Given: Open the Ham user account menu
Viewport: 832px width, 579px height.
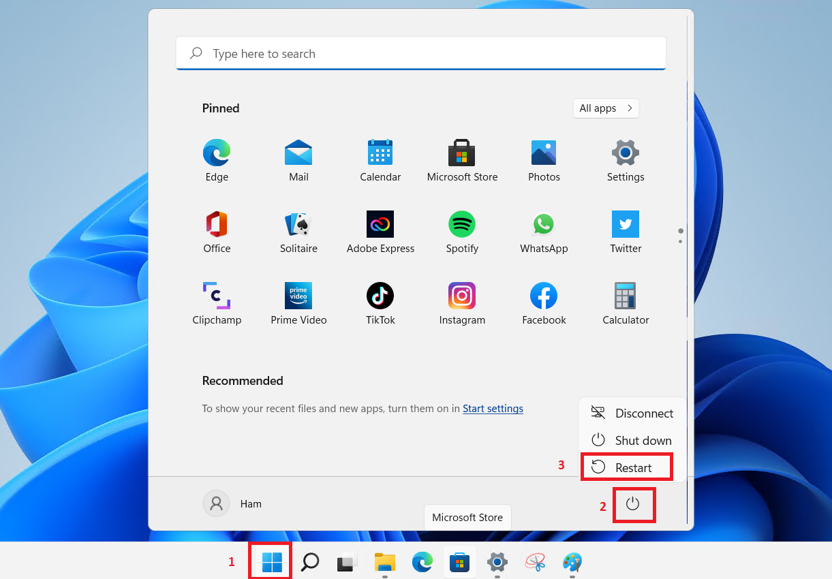Looking at the screenshot, I should [233, 504].
